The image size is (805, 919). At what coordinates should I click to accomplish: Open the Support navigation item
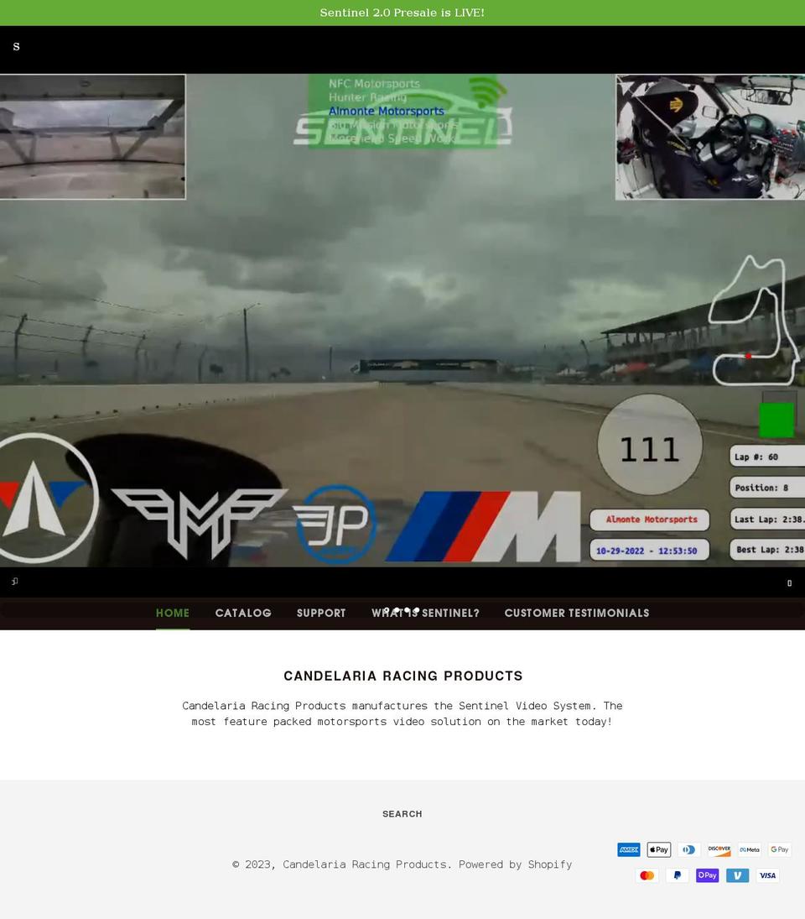(x=321, y=613)
